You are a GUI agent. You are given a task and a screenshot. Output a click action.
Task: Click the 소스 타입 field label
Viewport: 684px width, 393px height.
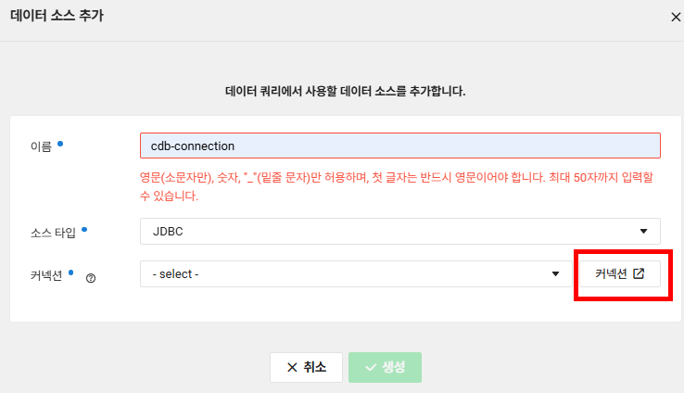(x=53, y=233)
